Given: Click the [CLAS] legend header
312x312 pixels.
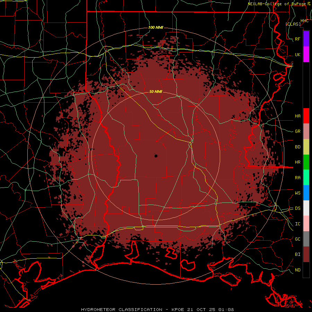Looking at the screenshot, I should tap(293, 24).
